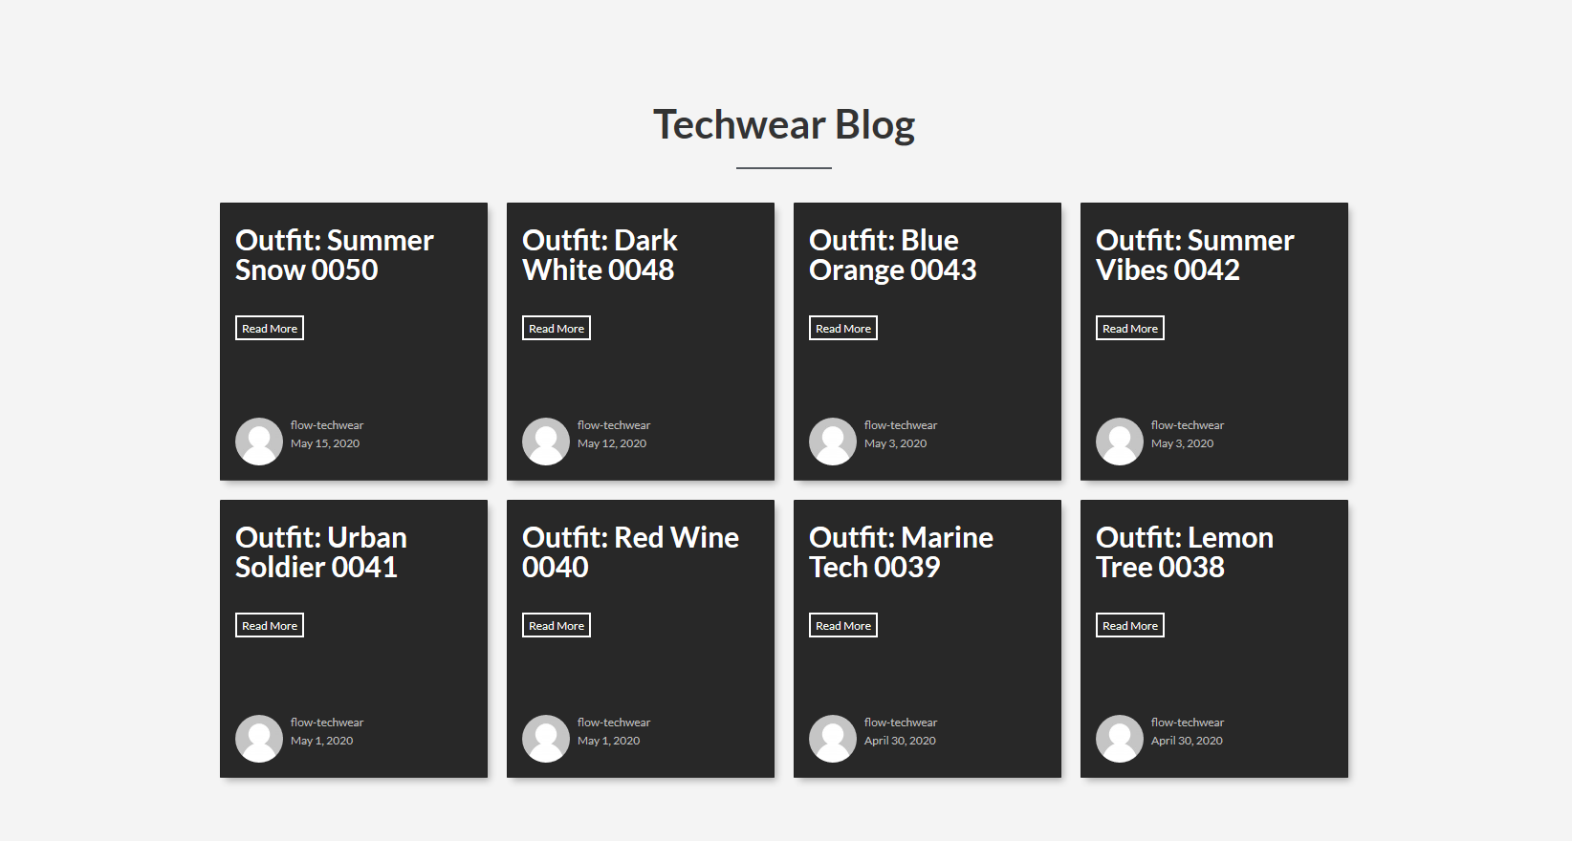Read More on Outfit: Lemon Tree 0038
This screenshot has height=841, width=1572.
1130,625
